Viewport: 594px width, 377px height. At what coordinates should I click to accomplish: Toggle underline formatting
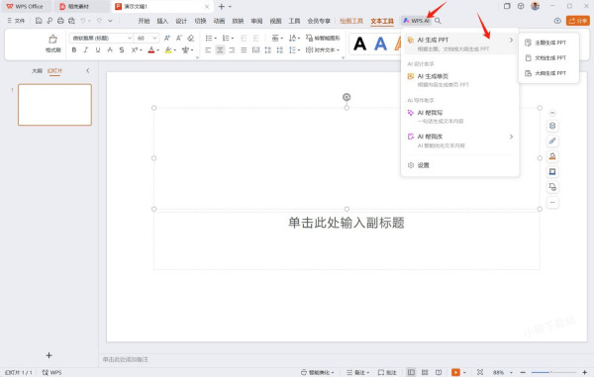[x=98, y=49]
